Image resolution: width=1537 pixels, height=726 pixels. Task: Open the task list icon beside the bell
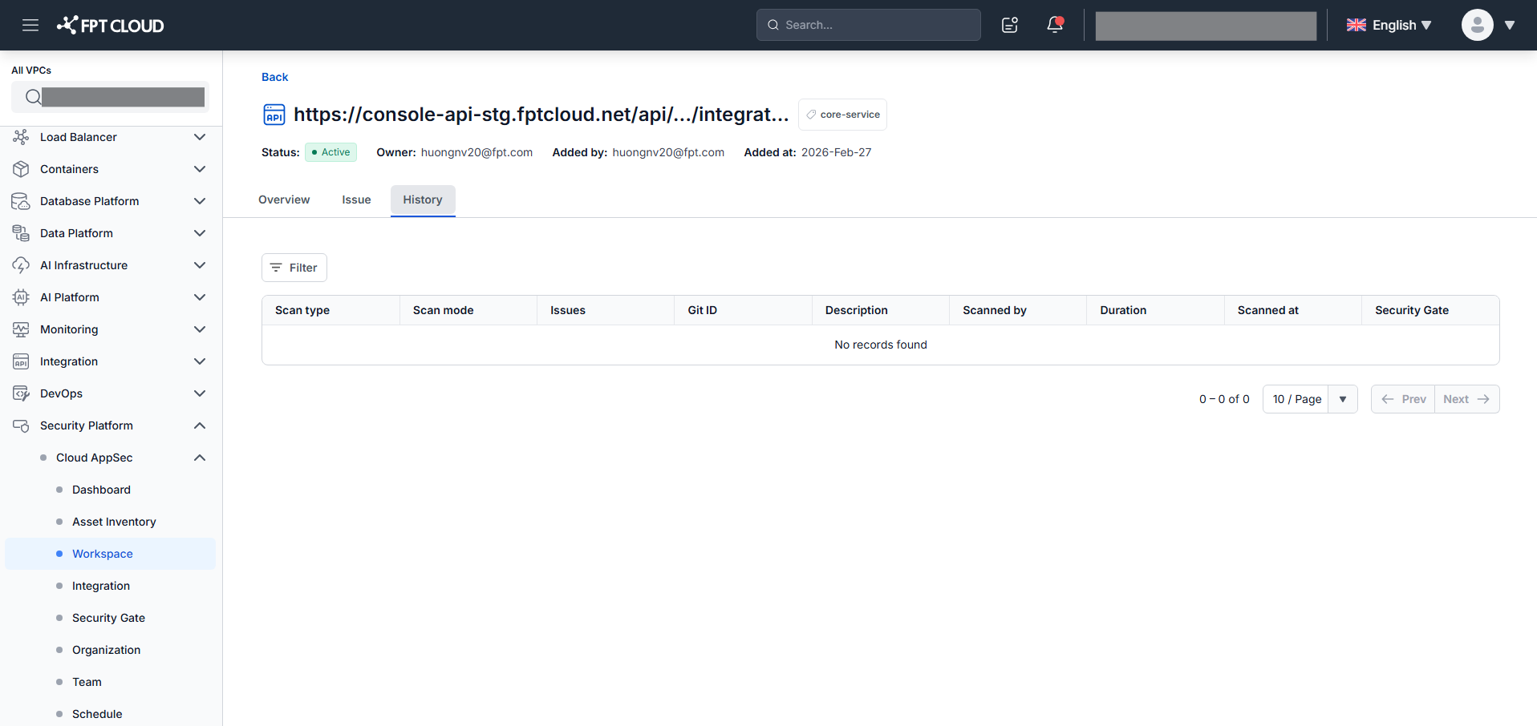1010,25
